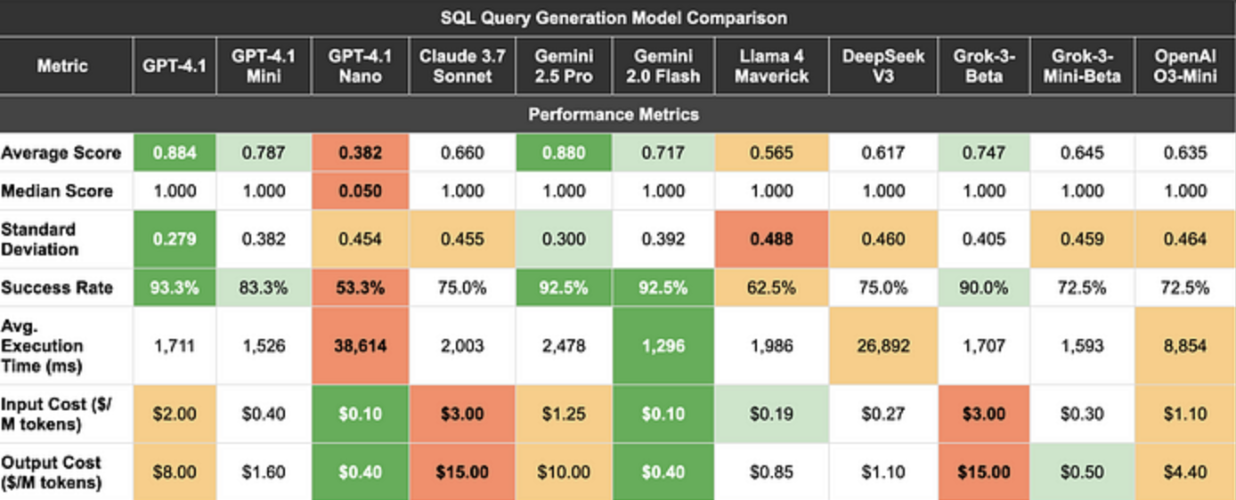Select the 0.717 average score cell
Image resolution: width=1236 pixels, height=500 pixels.
click(x=663, y=153)
